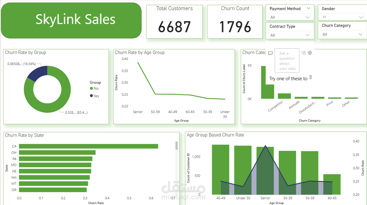Click the Churn Rate by State scrollbar thumb
The height and width of the screenshot is (205, 367).
(176, 145)
